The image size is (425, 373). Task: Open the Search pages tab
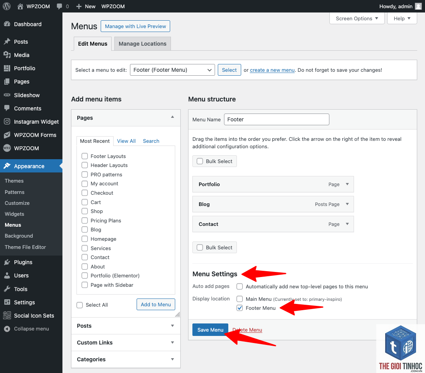point(151,141)
